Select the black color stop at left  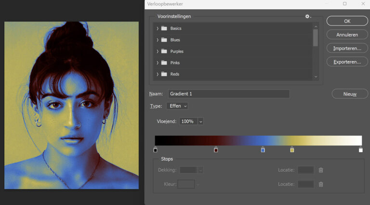click(155, 150)
